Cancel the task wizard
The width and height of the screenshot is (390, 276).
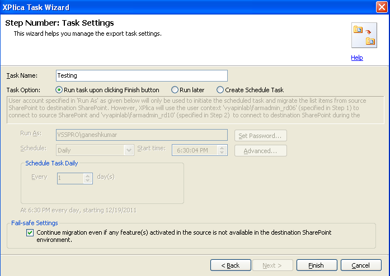[361, 265]
